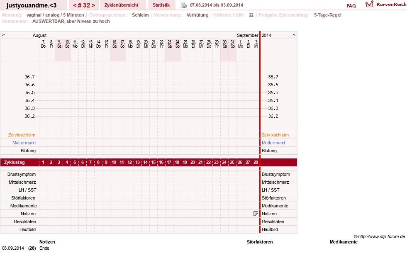Viewport: 407px width, 258px height.
Task: Click the date header 7. Do
Action: tap(43, 44)
